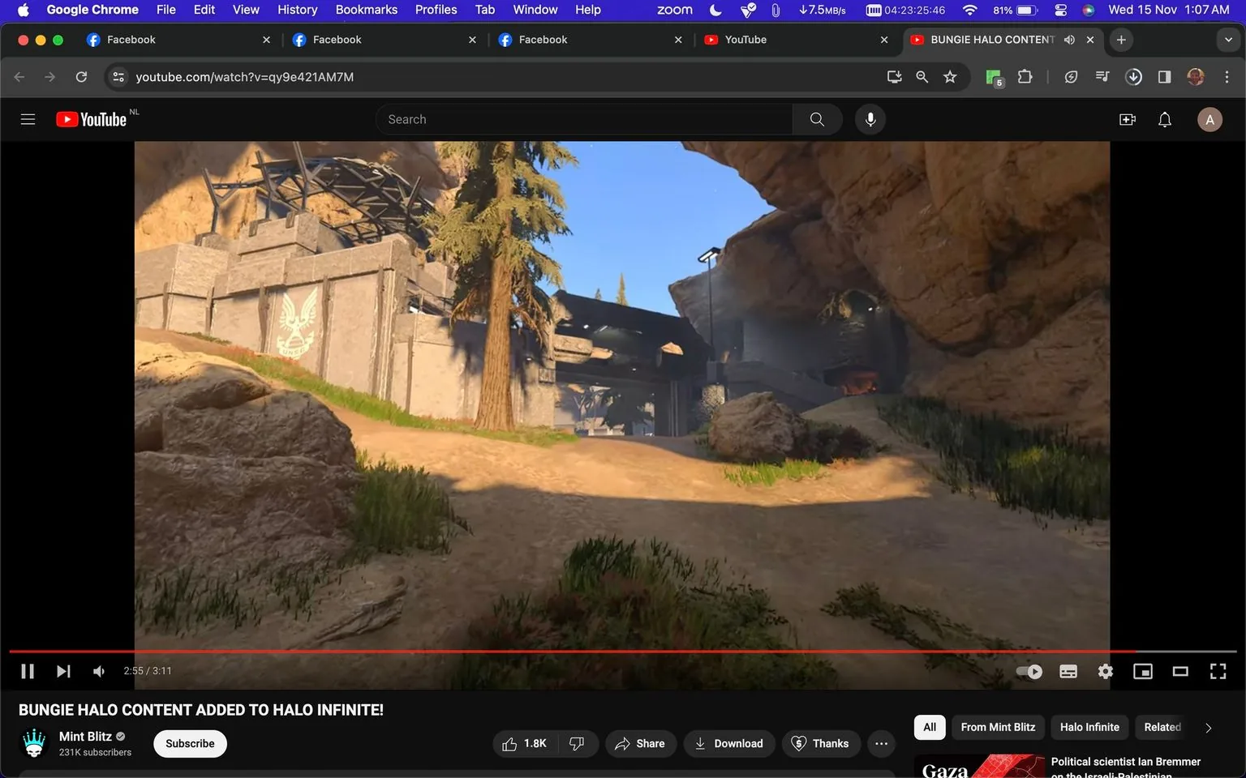Viewport: 1246px width, 778px height.
Task: Toggle autoplay on the video player
Action: (x=1029, y=671)
